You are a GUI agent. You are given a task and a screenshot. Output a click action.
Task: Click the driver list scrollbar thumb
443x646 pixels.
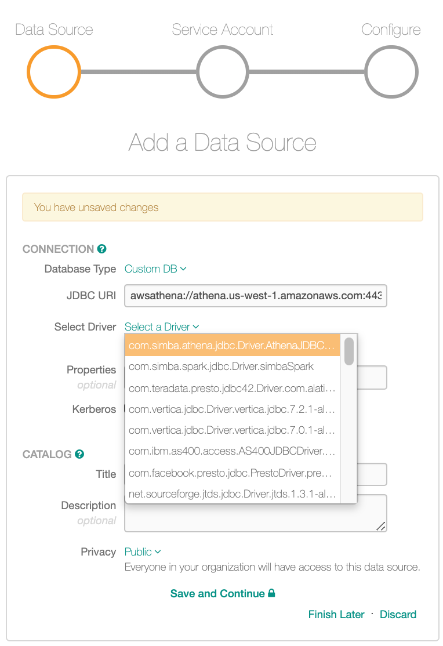[x=349, y=351]
